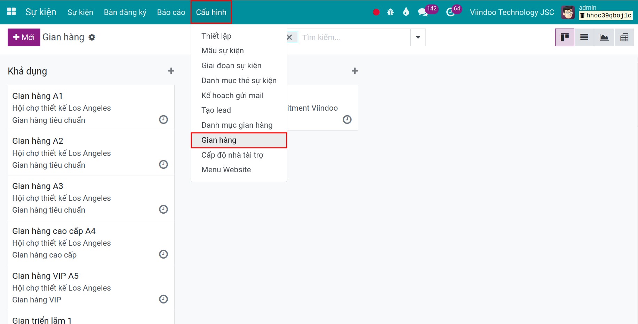Click the red recording dot icon

376,12
